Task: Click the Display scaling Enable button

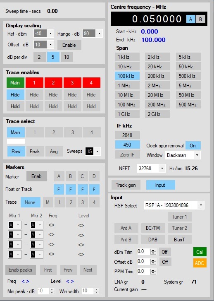Action: [x=69, y=45]
